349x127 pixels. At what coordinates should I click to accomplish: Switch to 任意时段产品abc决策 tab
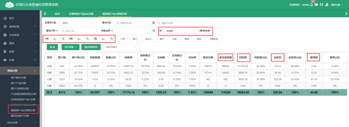[x=81, y=14]
